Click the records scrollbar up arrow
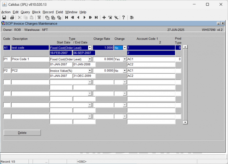Image resolution: width=228 pixels, height=164 pixels. click(185, 47)
